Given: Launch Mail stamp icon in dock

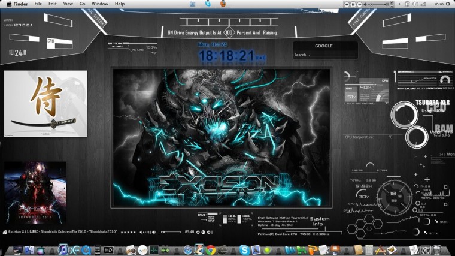Looking at the screenshot, I should coord(256,250).
